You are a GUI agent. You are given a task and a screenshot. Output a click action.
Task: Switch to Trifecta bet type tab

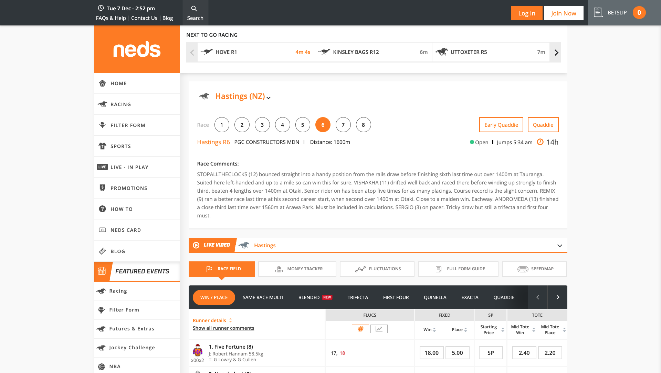coord(358,297)
